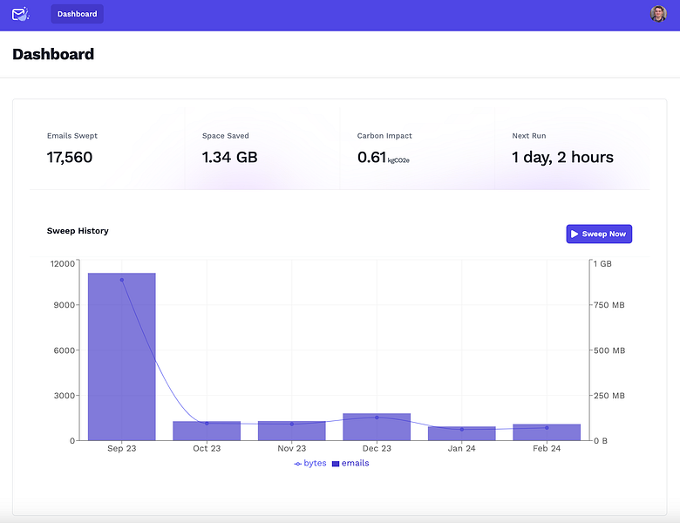Click the 1.34 GB space saved value
Screen dimensions: 680x523
coord(230,157)
